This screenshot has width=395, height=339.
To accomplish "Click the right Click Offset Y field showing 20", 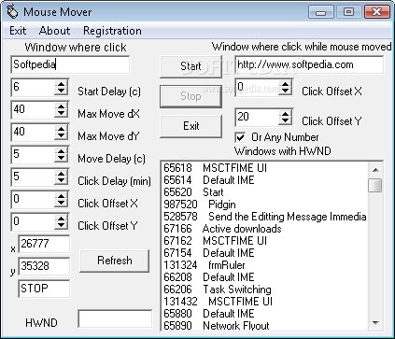I will [x=257, y=118].
